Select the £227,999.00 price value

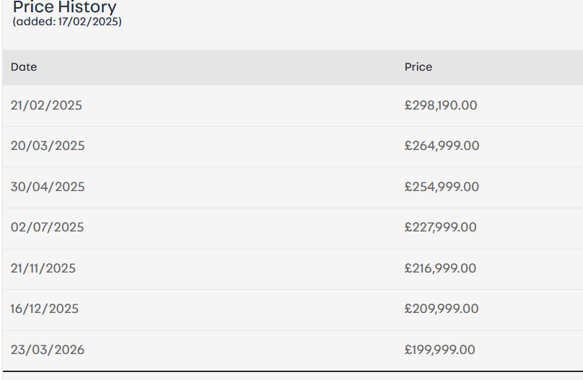click(440, 227)
